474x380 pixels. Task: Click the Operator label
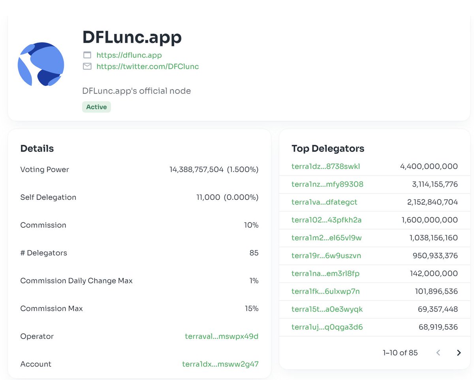tap(37, 336)
